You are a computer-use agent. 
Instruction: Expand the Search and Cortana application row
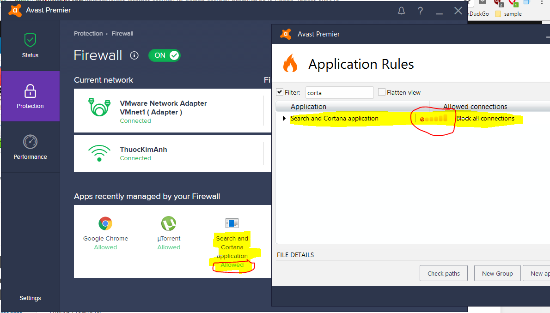(284, 119)
